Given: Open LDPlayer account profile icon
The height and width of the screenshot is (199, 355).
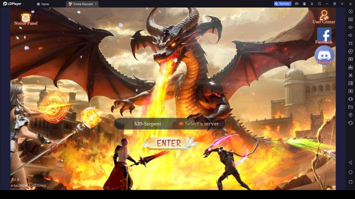Looking at the screenshot, I should [x=304, y=4].
